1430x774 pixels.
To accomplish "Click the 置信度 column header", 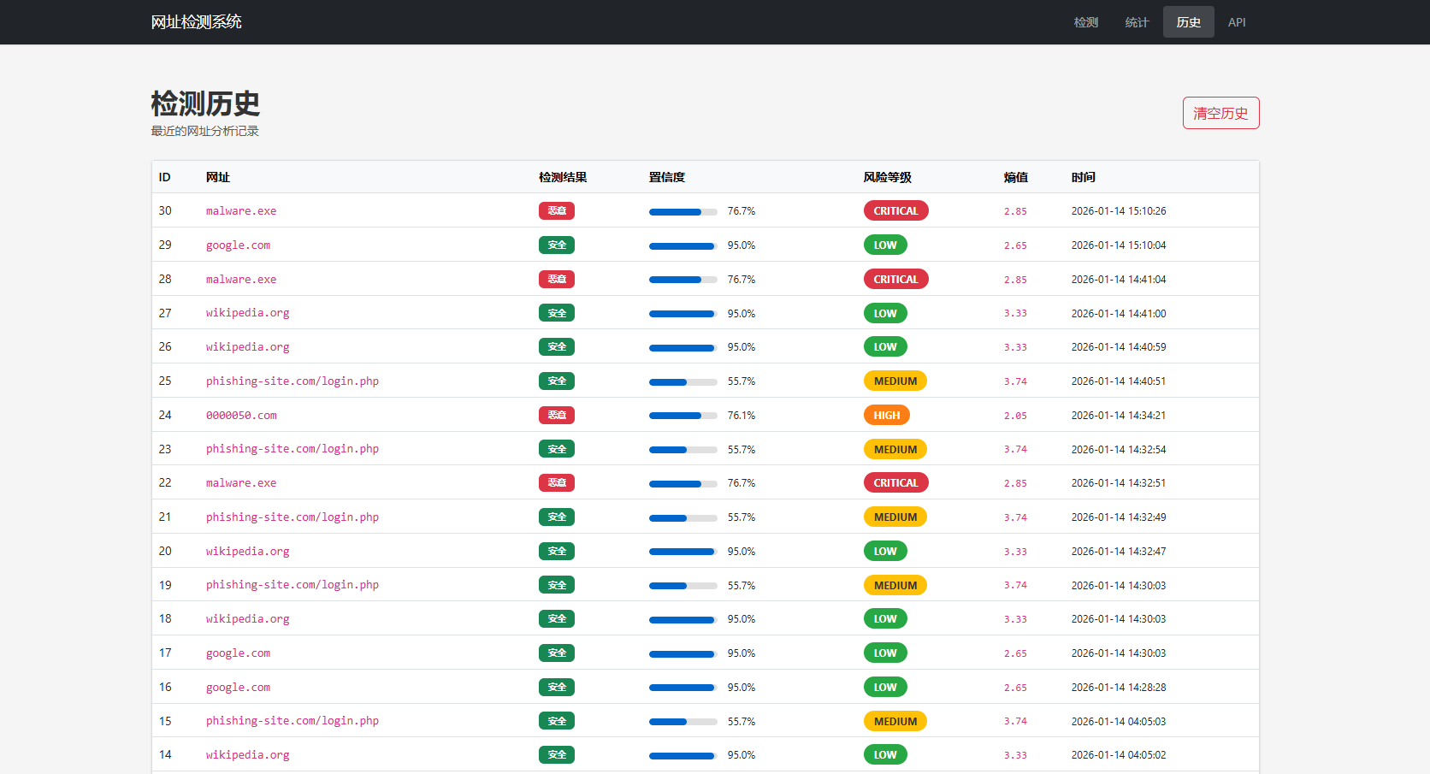I will (x=667, y=177).
